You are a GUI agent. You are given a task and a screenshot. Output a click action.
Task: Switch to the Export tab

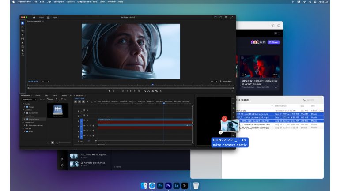[55, 17]
